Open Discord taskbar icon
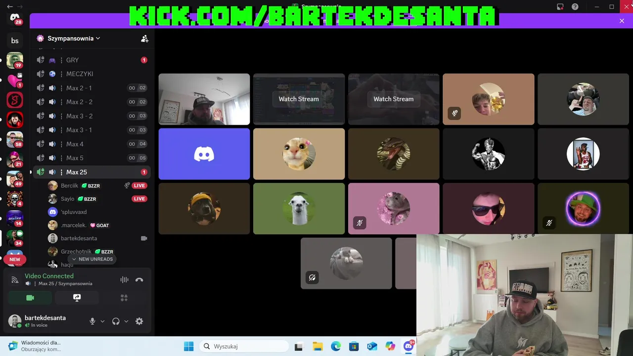The image size is (633, 356). tap(408, 346)
